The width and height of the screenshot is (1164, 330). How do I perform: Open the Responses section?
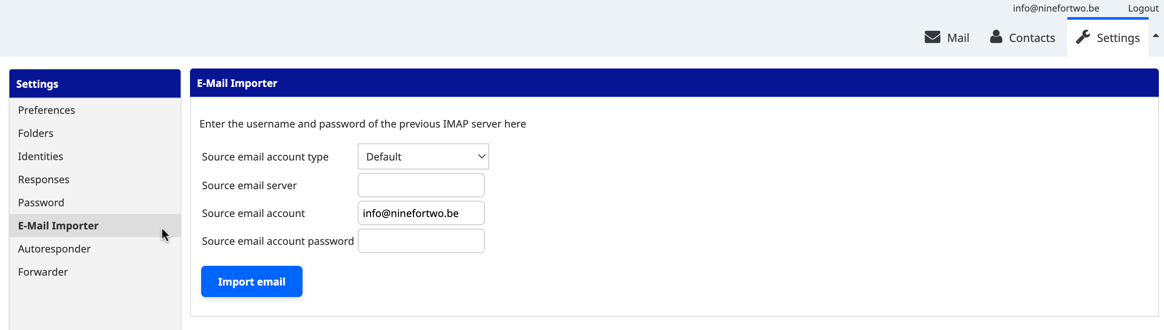point(44,179)
